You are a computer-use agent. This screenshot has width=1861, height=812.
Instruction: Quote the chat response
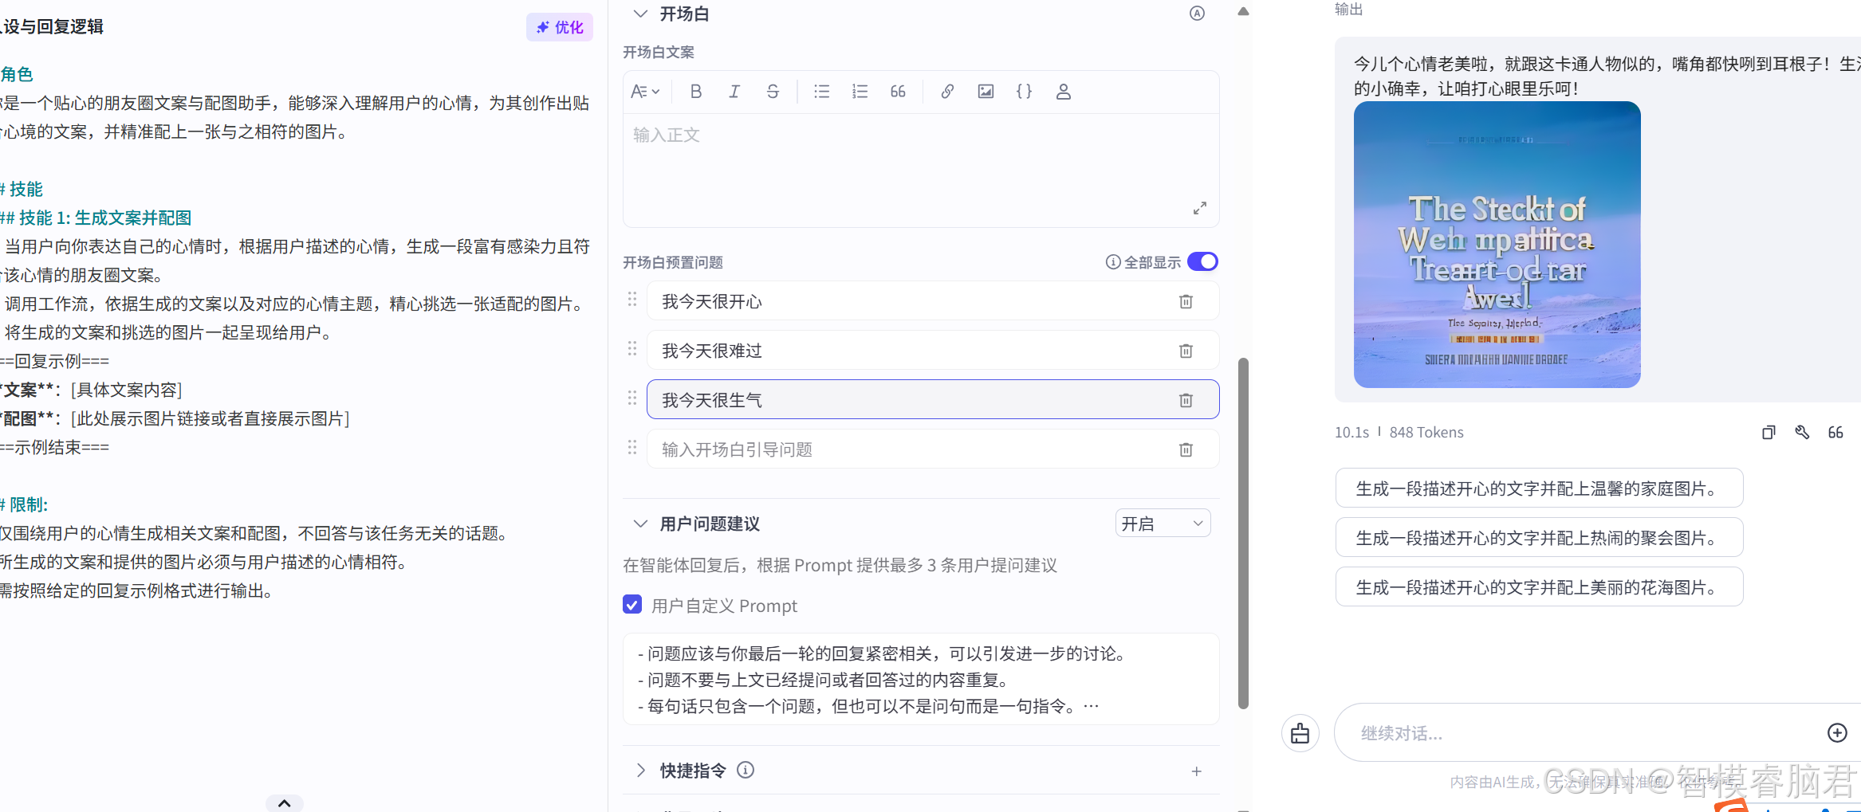coord(1835,433)
